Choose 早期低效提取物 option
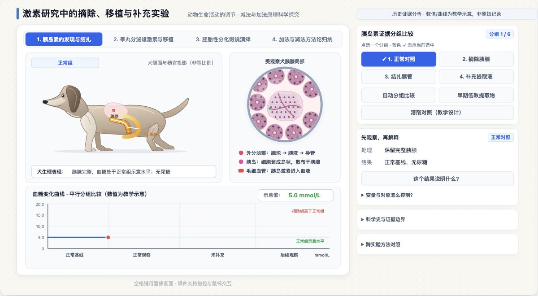538x296 pixels. 476,95
